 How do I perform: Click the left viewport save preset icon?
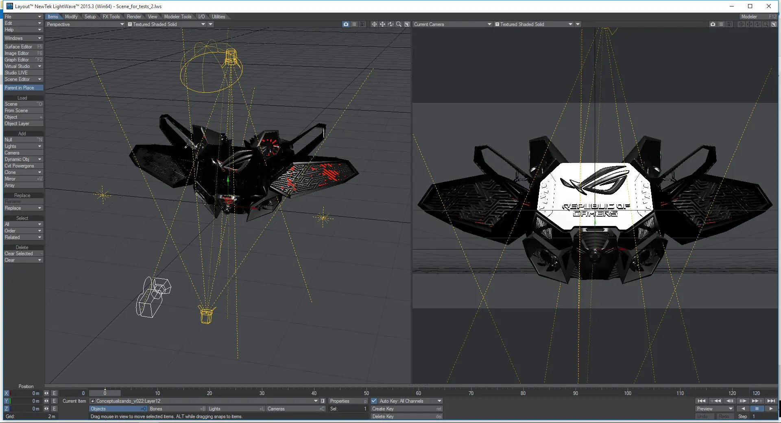point(362,24)
